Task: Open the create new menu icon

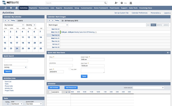Action: point(116,3)
